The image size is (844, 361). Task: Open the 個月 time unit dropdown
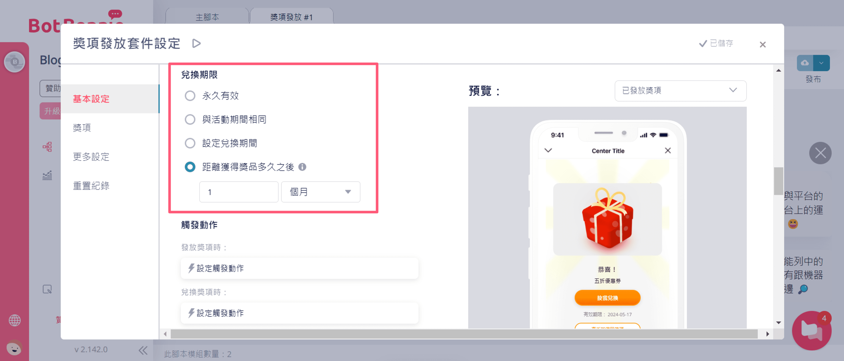click(320, 192)
